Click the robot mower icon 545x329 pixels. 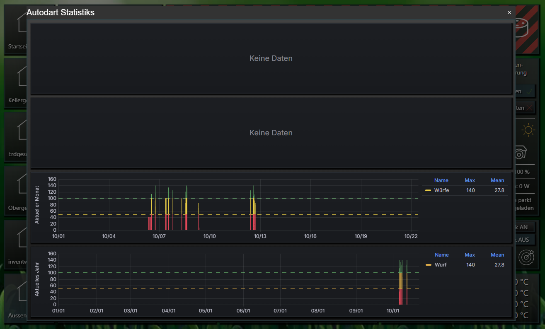point(521,152)
